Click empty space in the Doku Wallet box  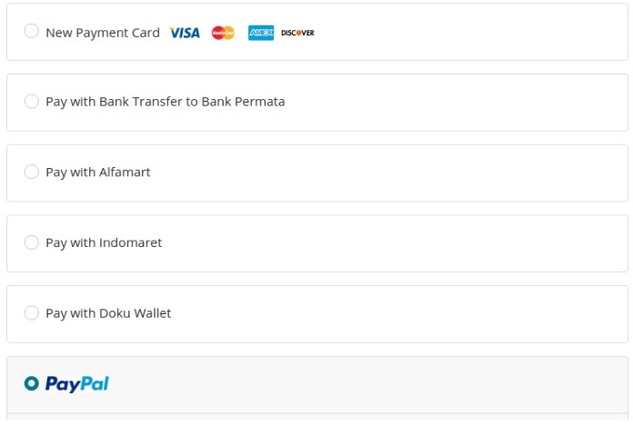pos(409,313)
